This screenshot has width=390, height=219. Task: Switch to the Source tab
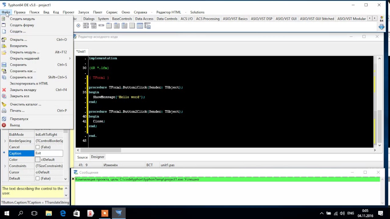[82, 157]
